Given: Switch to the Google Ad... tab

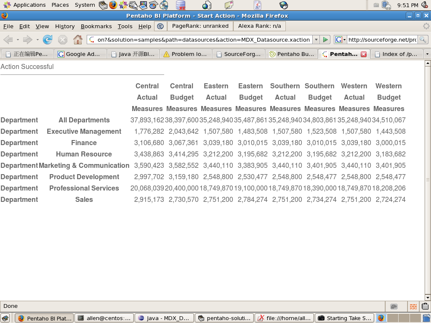Looking at the screenshot, I should [x=80, y=54].
